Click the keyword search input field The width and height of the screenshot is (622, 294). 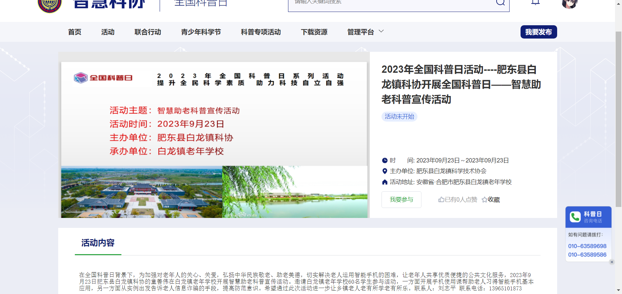click(389, 3)
